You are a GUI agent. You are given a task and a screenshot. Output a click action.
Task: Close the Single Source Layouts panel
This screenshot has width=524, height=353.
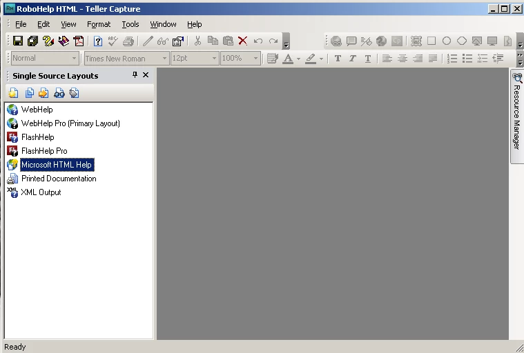coord(146,74)
